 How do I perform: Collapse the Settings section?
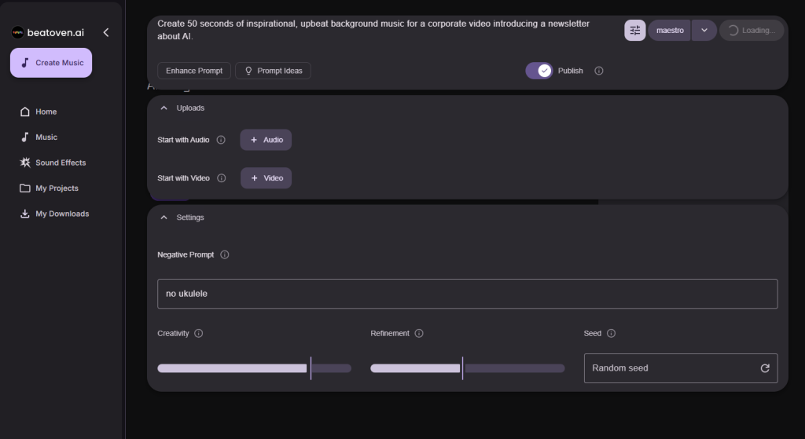pyautogui.click(x=164, y=218)
